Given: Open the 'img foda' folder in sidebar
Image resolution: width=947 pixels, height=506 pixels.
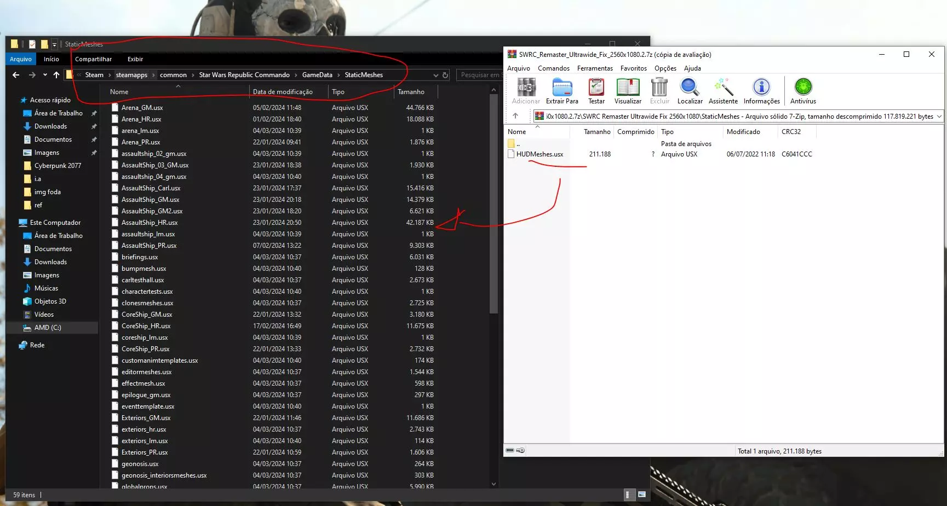Looking at the screenshot, I should tap(47, 192).
